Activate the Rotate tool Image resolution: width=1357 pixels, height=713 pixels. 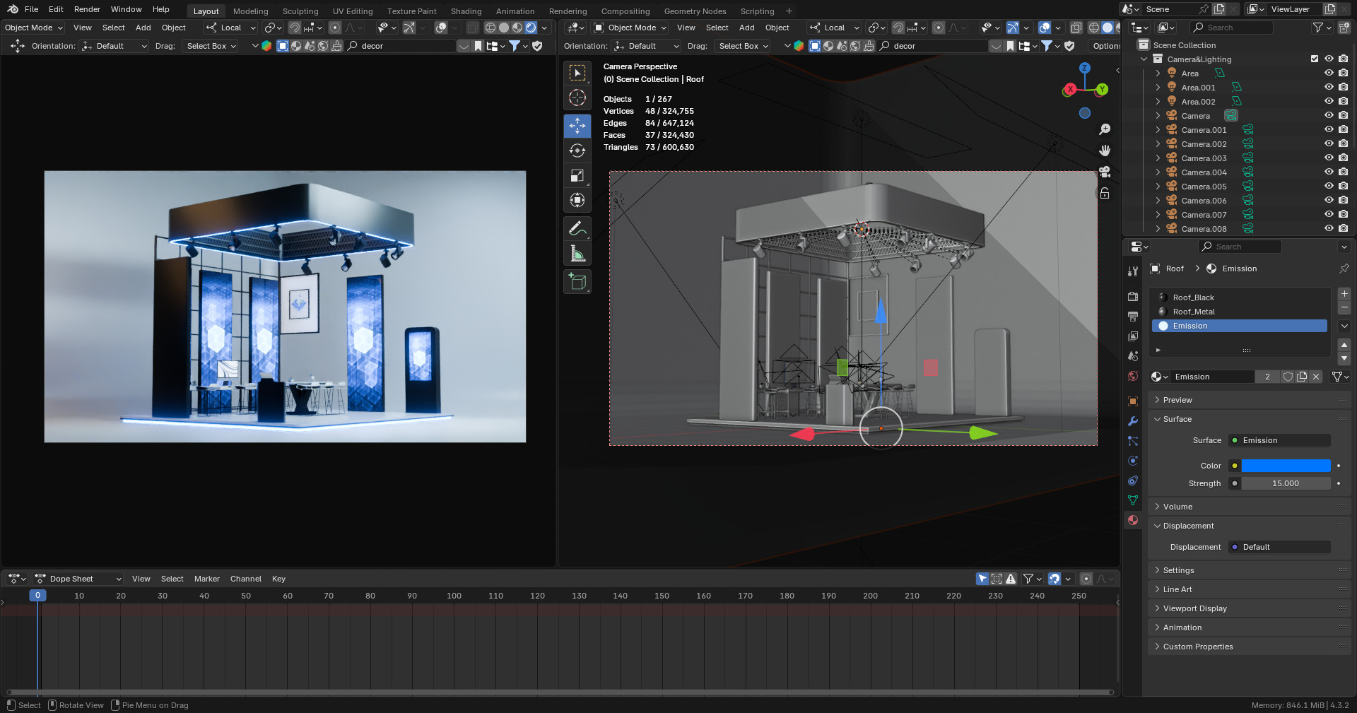click(577, 151)
